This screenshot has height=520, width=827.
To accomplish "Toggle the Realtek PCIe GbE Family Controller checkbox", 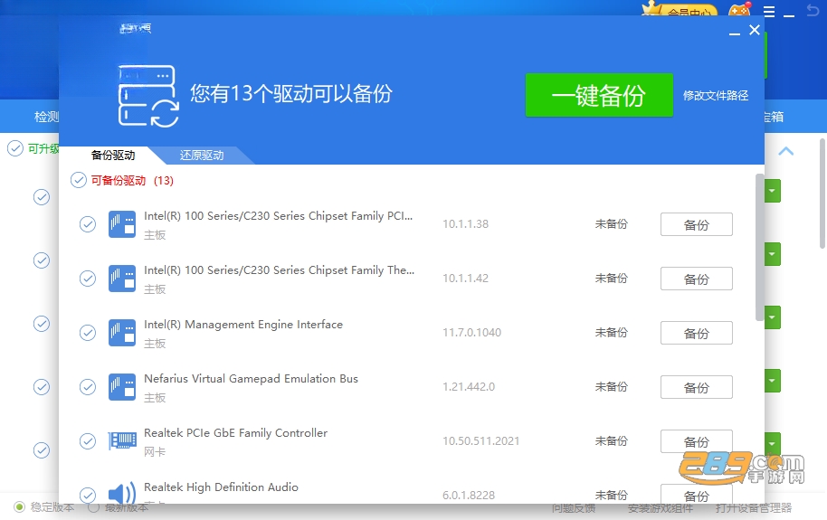I will click(88, 441).
